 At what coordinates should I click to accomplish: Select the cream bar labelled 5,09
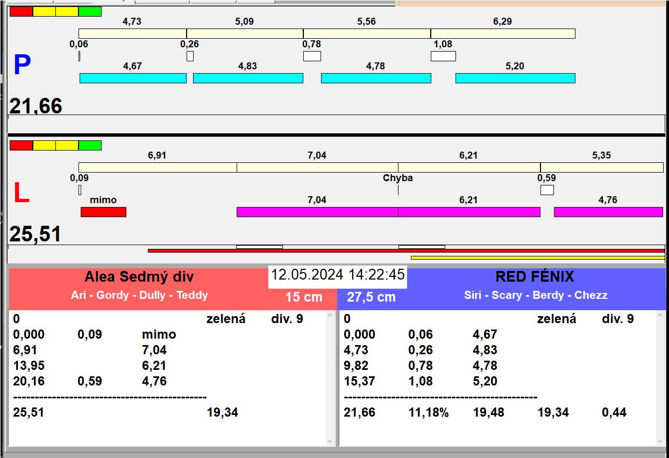[245, 33]
